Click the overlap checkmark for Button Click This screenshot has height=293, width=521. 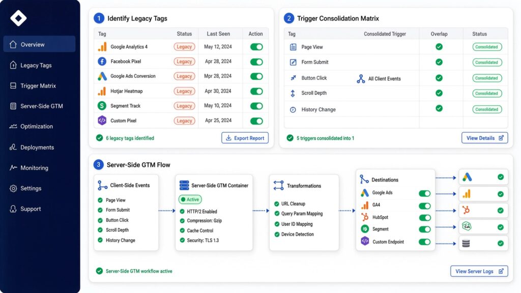coord(439,78)
